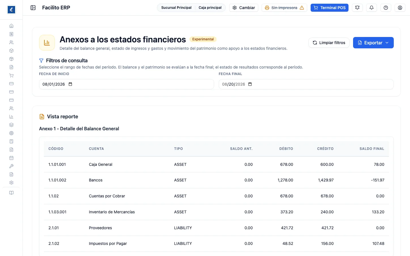Click account code 2.1.02
410x256 pixels.
[x=54, y=243]
